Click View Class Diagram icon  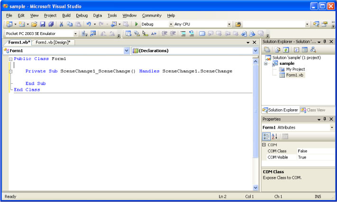(313, 50)
